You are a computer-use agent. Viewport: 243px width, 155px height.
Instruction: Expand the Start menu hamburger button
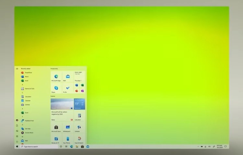point(17,69)
